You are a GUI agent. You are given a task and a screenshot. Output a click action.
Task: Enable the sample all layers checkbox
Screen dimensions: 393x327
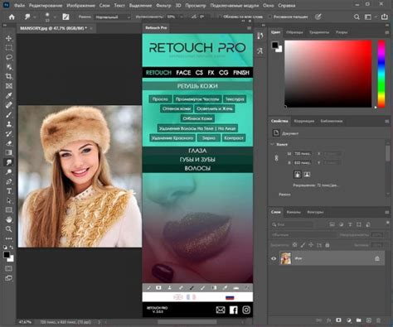click(x=220, y=17)
